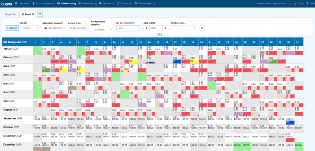Open the Modul dropdown
The width and height of the screenshot is (315, 151).
30,28
